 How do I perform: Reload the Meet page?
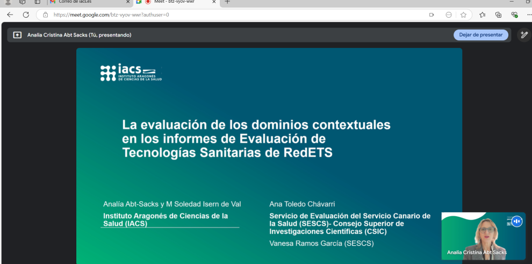[x=26, y=15]
